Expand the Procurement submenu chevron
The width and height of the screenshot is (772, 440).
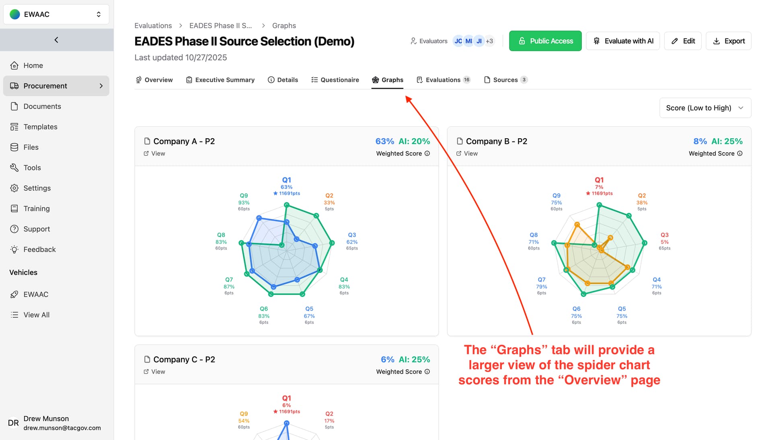101,86
